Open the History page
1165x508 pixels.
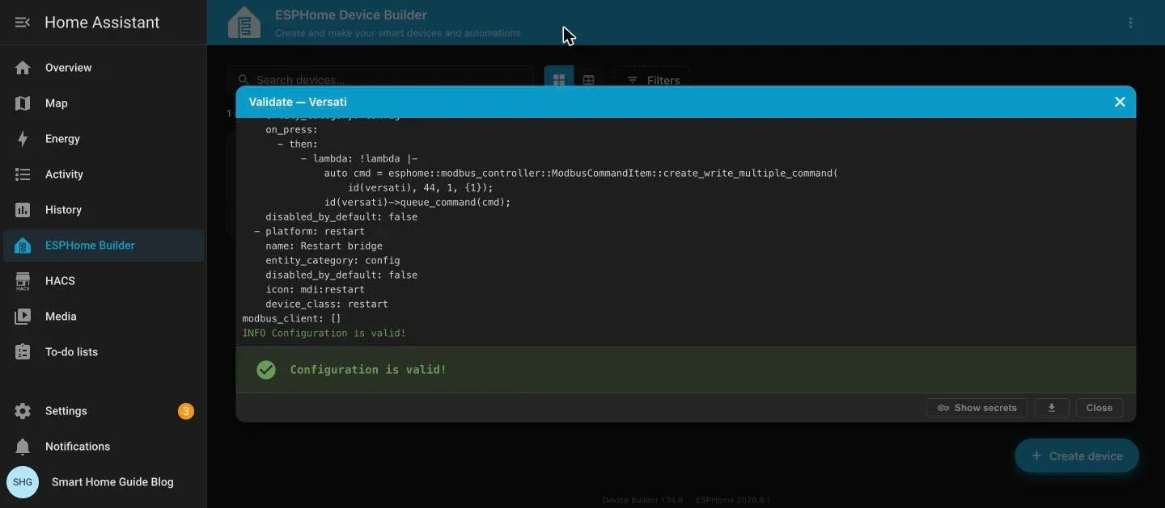point(104,210)
